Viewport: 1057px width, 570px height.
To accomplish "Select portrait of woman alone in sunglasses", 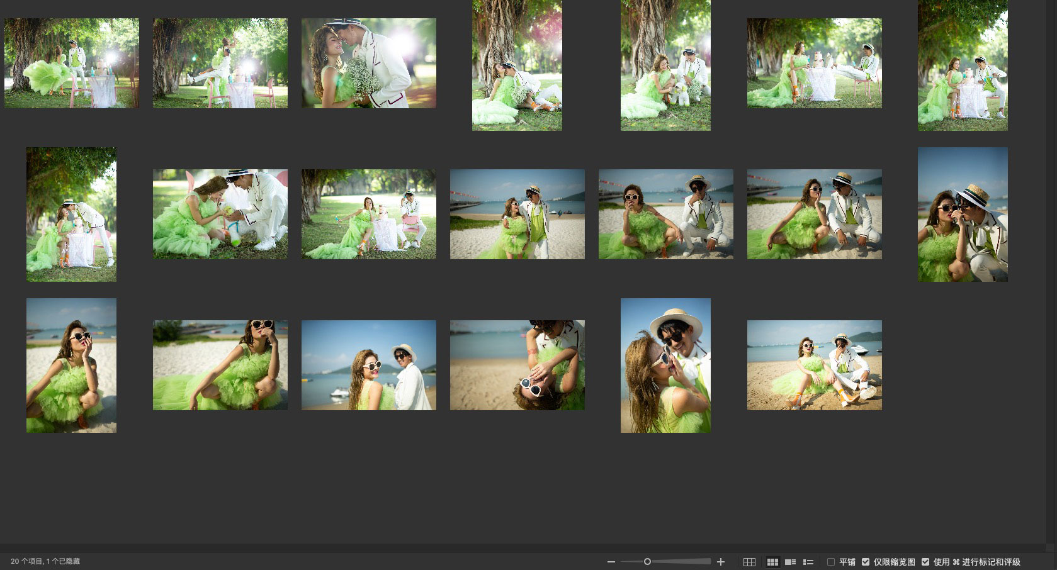I will (x=71, y=365).
